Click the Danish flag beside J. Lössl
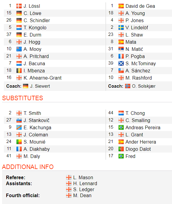This screenshot has width=172, height=204. (19, 6)
